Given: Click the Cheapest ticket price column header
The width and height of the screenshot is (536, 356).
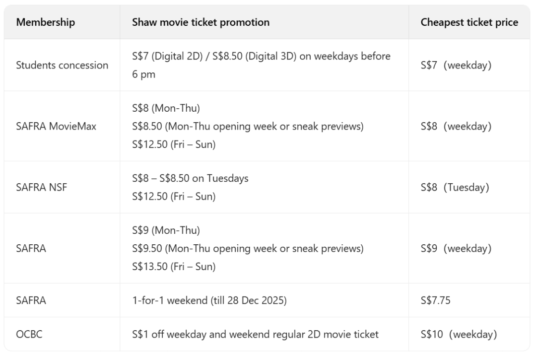Looking at the screenshot, I should pos(469,22).
